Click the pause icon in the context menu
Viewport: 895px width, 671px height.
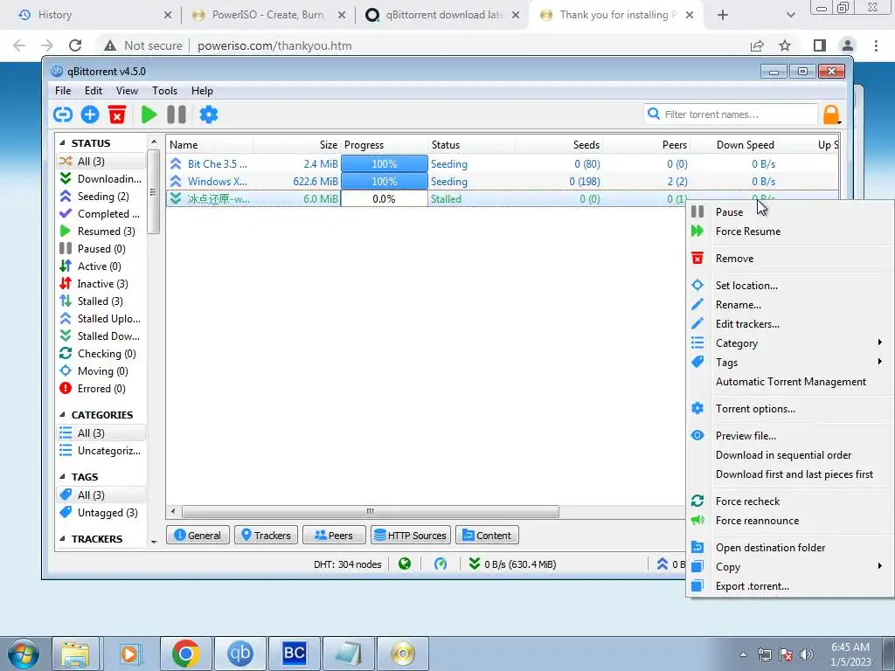697,211
